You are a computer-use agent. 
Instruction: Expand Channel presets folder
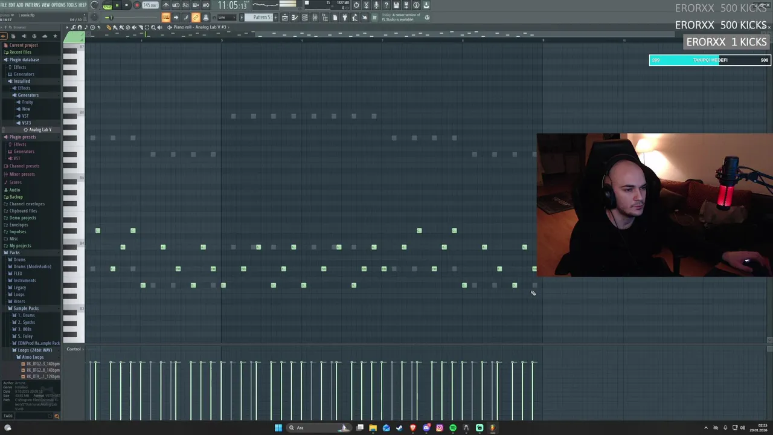[24, 166]
